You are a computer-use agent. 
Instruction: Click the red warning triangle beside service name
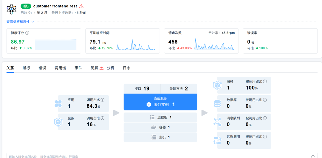pyautogui.click(x=81, y=6)
